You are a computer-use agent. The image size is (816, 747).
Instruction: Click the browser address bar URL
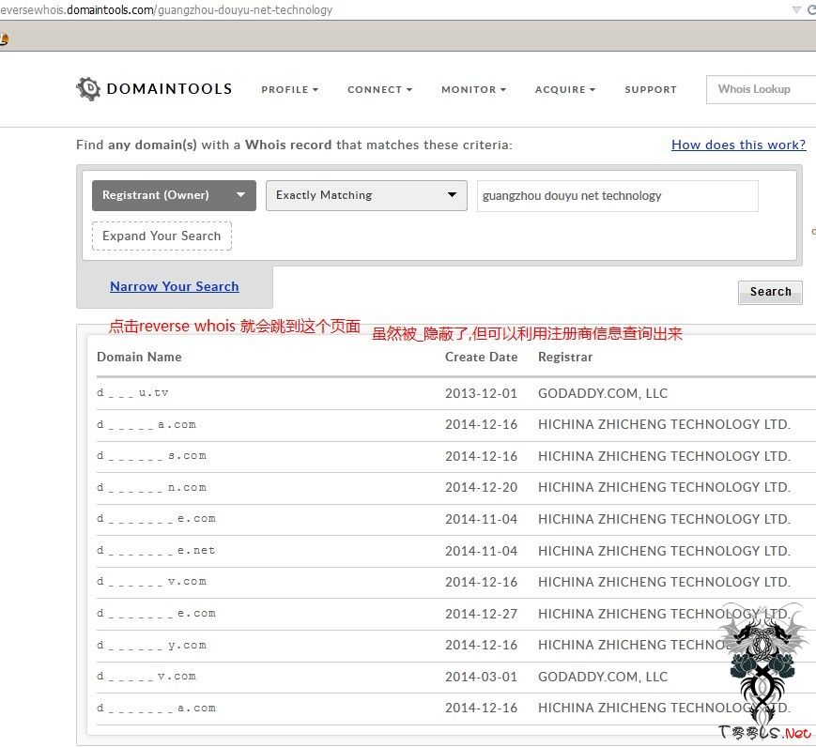coord(166,10)
